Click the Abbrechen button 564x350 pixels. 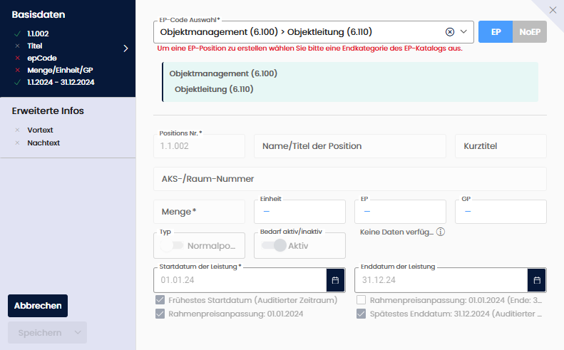[x=38, y=306]
